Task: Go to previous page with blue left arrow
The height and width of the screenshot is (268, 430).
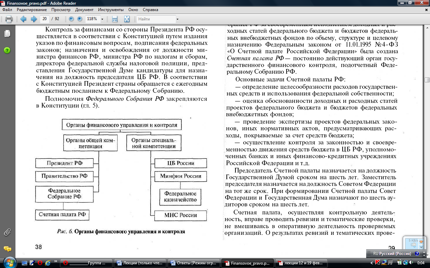Action: coord(23,19)
